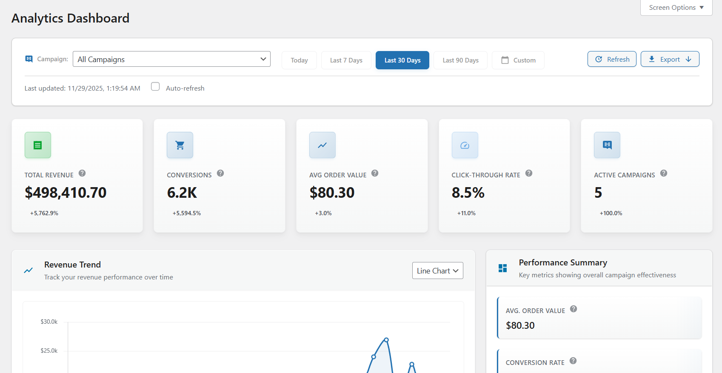Click the Total Revenue value $498,410.70

point(66,193)
